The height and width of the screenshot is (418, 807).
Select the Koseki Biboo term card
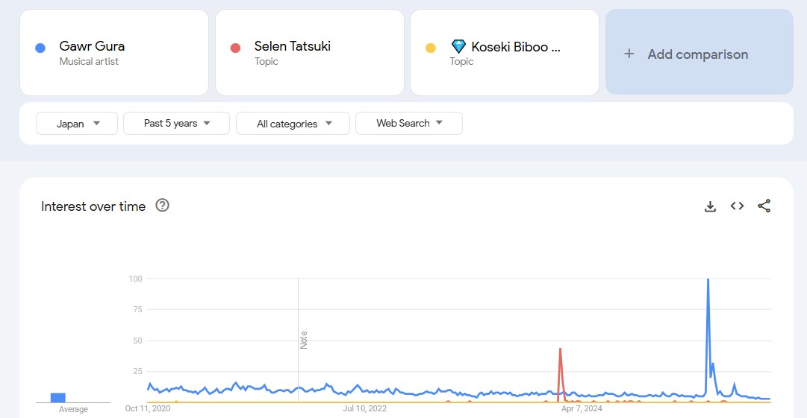[x=505, y=53]
